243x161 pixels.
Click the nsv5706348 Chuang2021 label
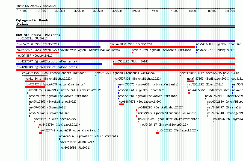[x=225, y=113]
